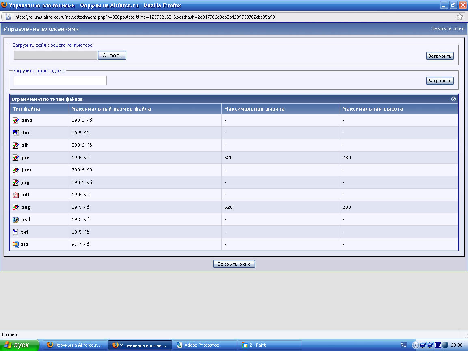Click the pdf file type icon
The width and height of the screenshot is (468, 351).
point(16,195)
